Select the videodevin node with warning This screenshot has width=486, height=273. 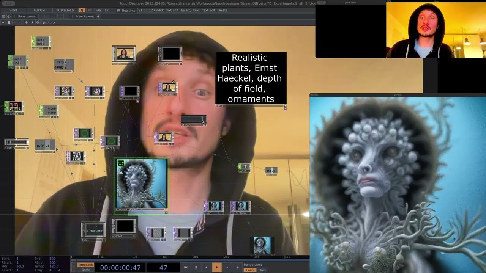(167, 88)
